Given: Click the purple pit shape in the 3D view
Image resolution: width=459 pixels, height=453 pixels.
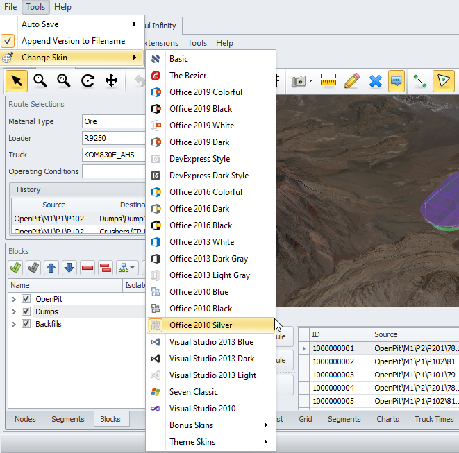Looking at the screenshot, I should coord(441,203).
